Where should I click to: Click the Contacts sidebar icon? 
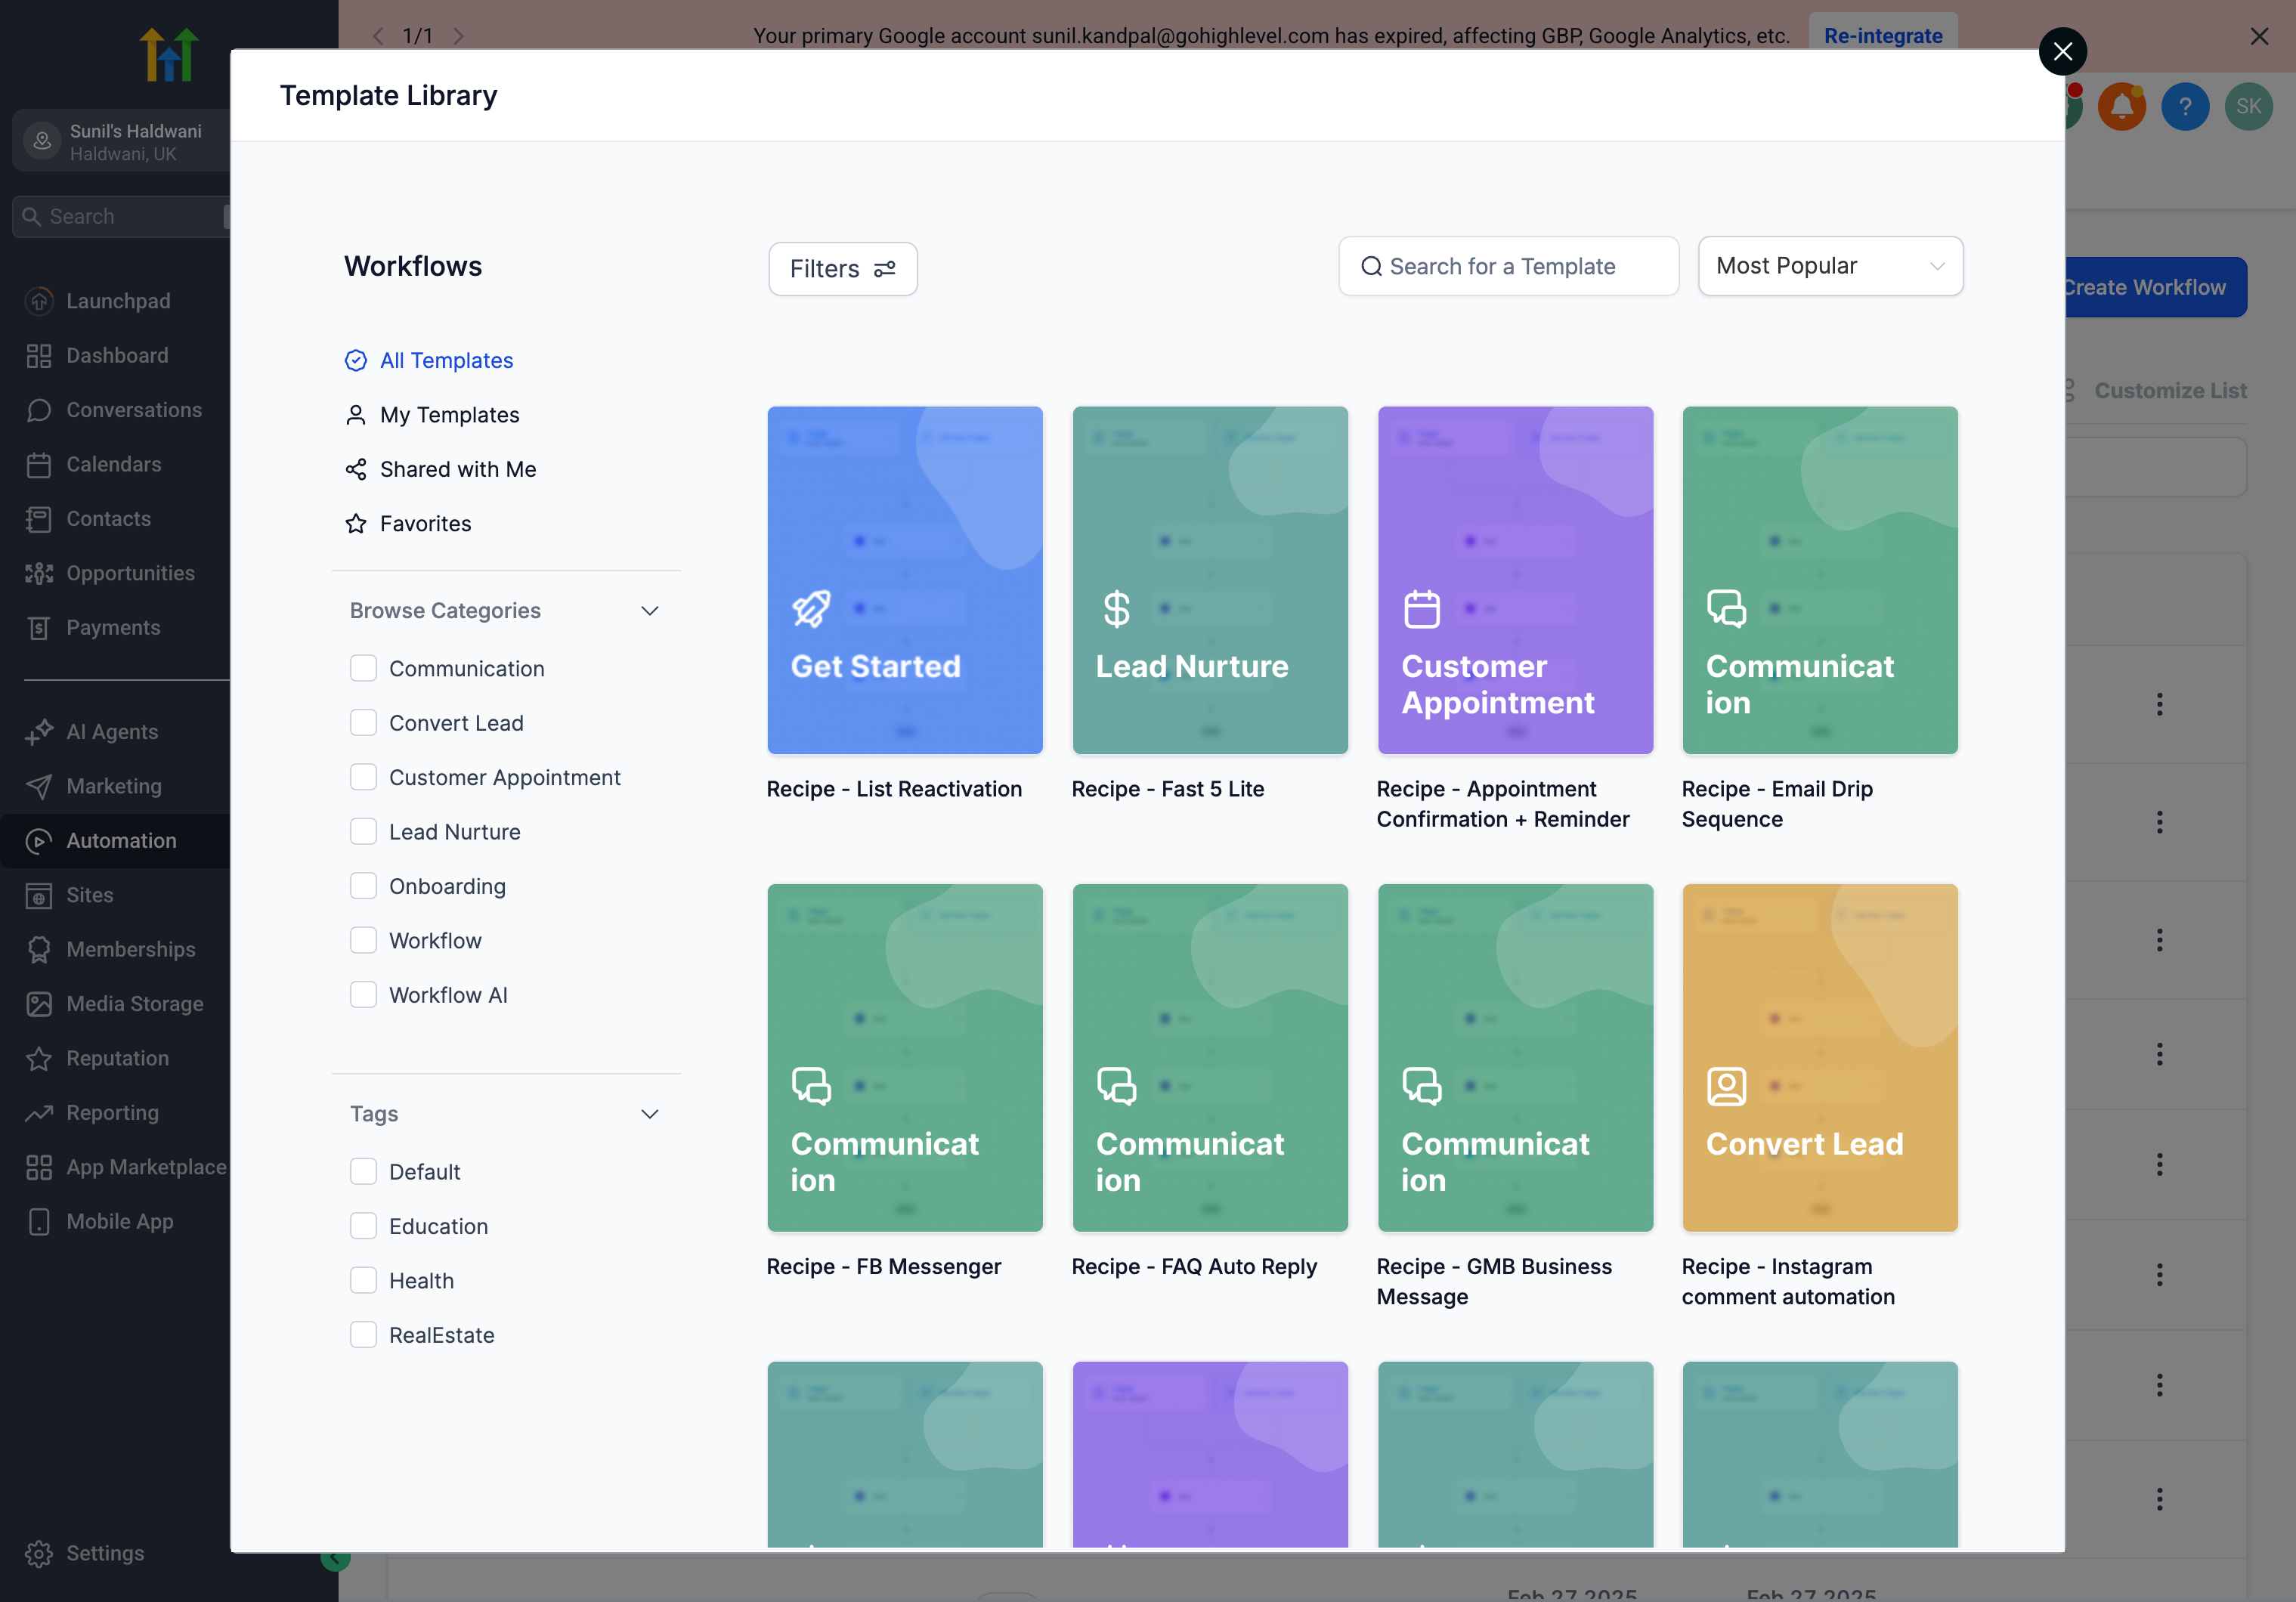click(39, 519)
